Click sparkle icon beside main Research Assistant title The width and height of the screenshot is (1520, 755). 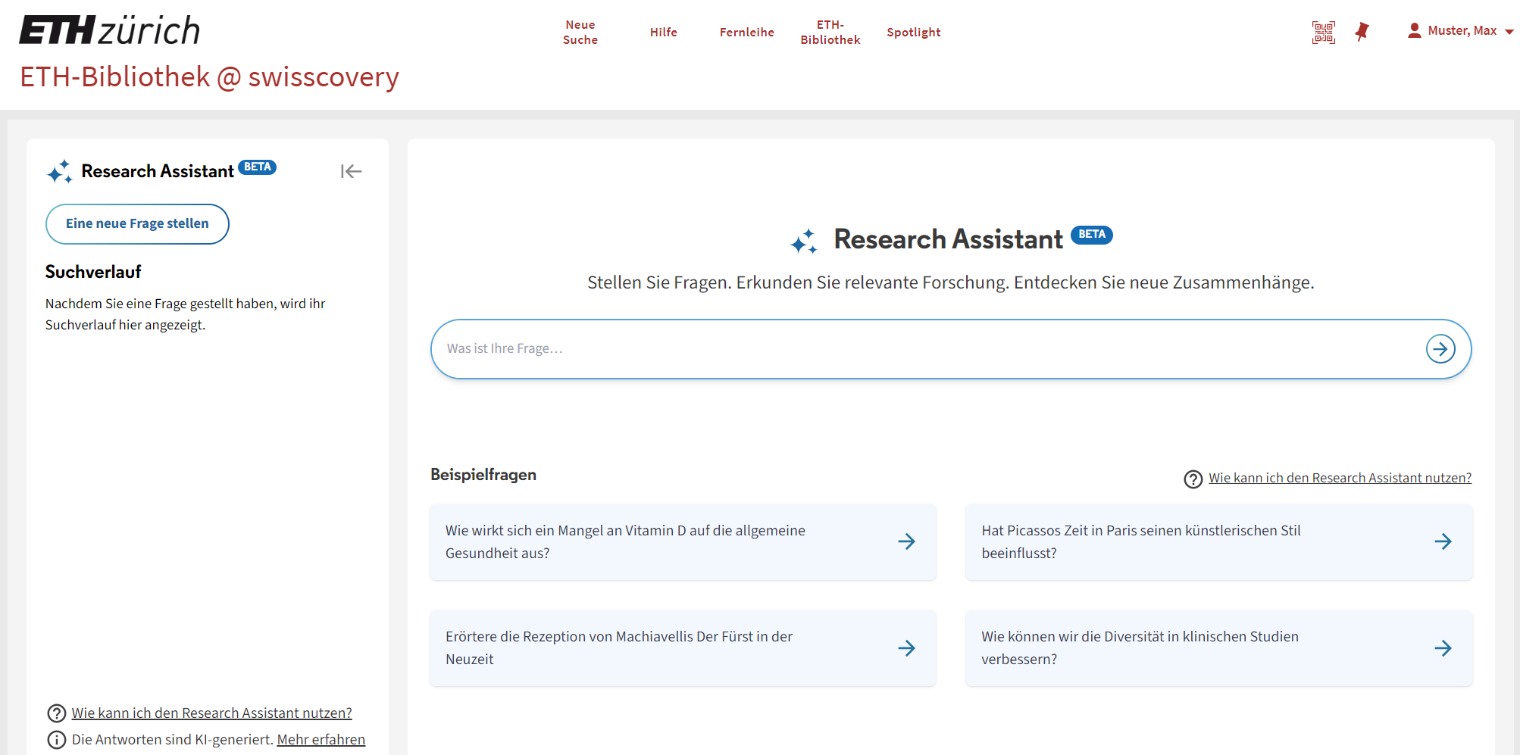coord(804,242)
